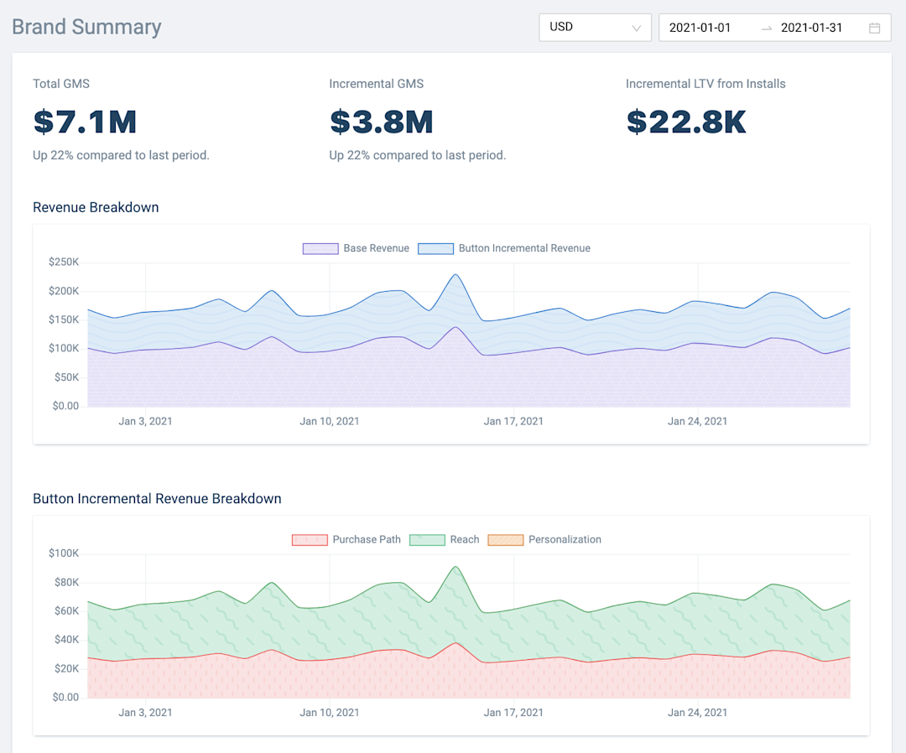906x753 pixels.
Task: Click the Button Incremental Revenue legend label
Action: pyautogui.click(x=524, y=248)
